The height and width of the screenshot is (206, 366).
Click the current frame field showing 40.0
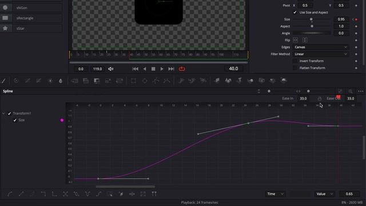pos(233,69)
